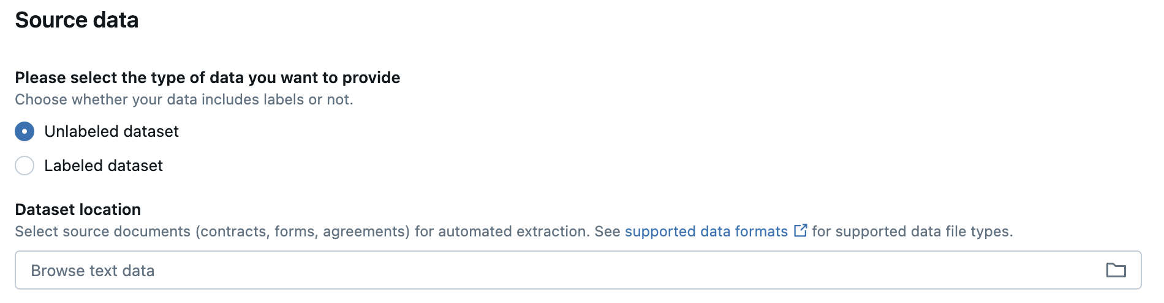Click the "Browse text data" placeholder text

(x=93, y=271)
